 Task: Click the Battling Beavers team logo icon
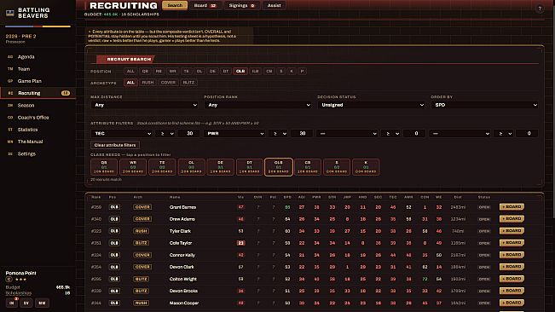(x=10, y=13)
